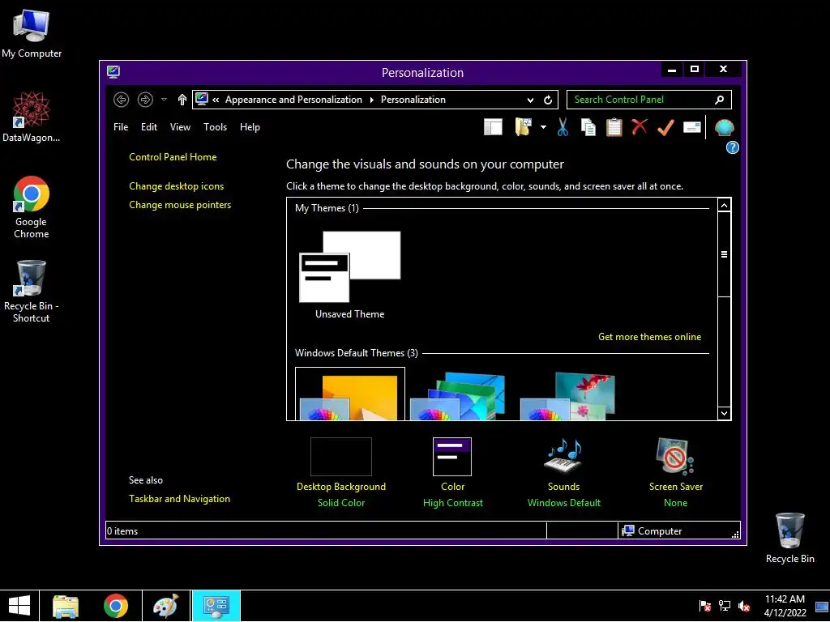Click the clipboard Paste icon
This screenshot has width=830, height=622.
tap(614, 127)
